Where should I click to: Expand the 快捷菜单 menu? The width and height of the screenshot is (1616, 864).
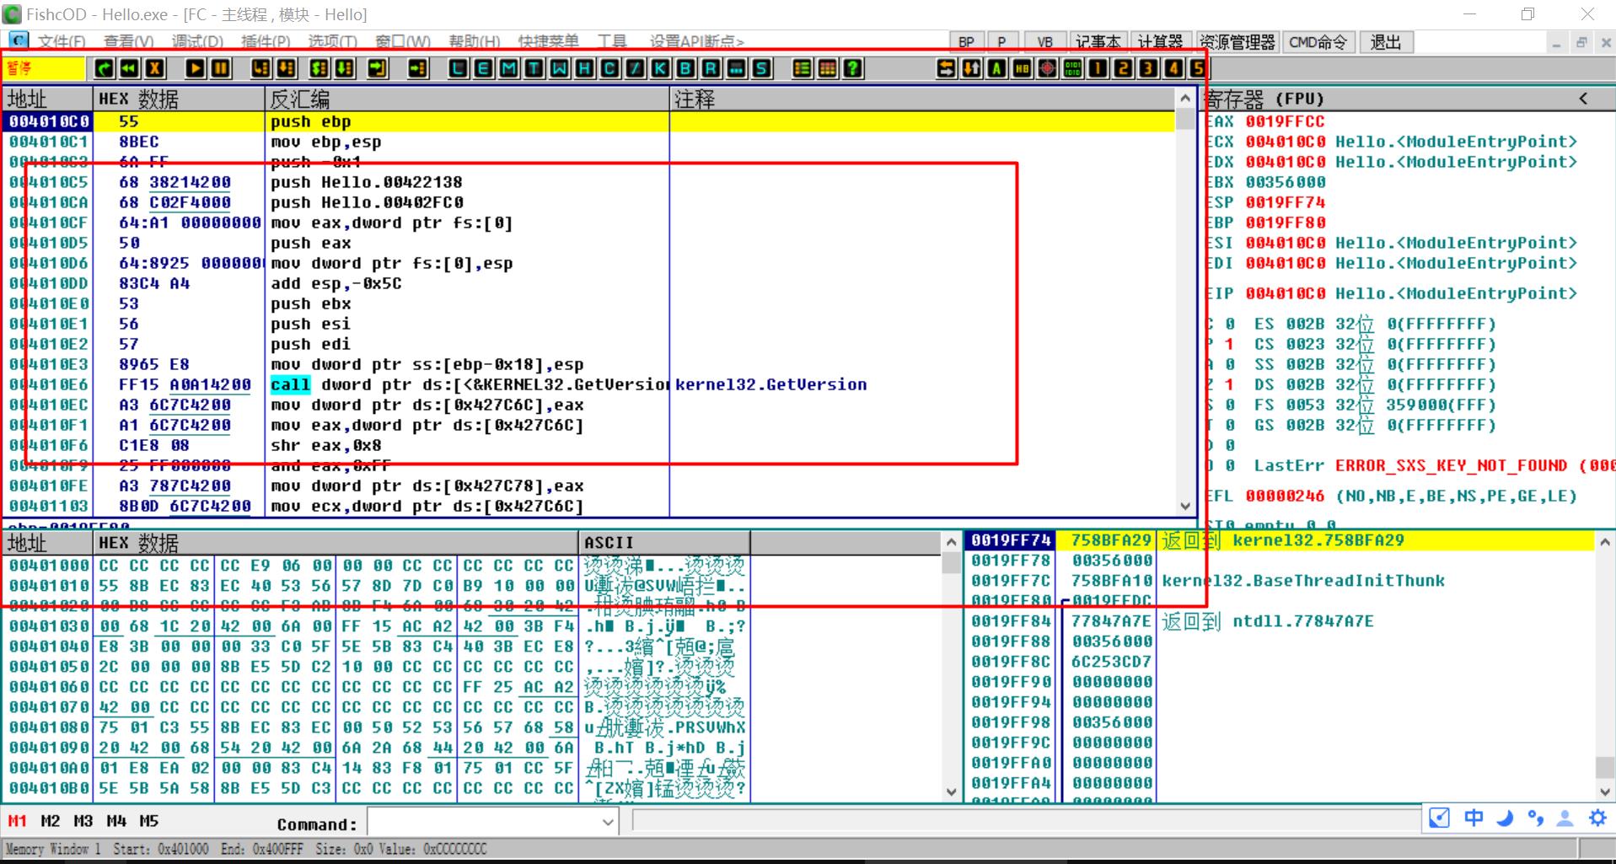548,42
